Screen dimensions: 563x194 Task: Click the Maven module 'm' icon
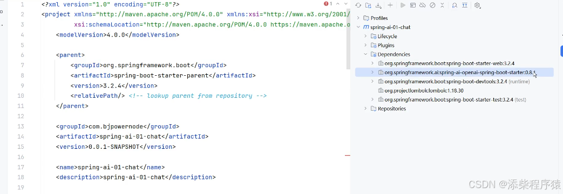pos(366,27)
